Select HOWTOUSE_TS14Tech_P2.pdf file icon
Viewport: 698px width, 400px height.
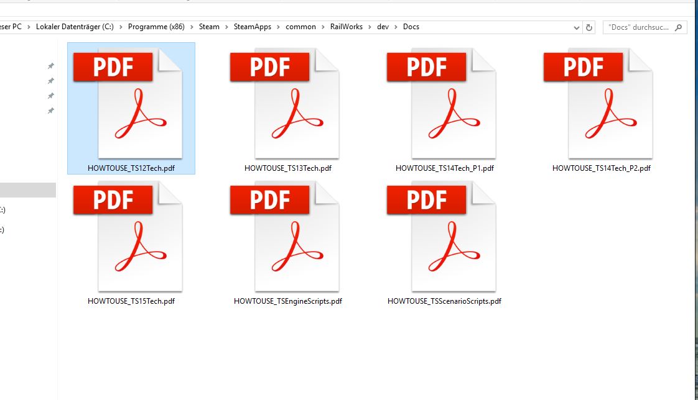point(598,103)
